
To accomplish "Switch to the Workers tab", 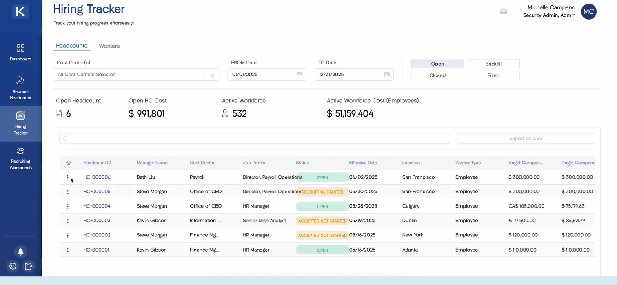I will 109,46.
